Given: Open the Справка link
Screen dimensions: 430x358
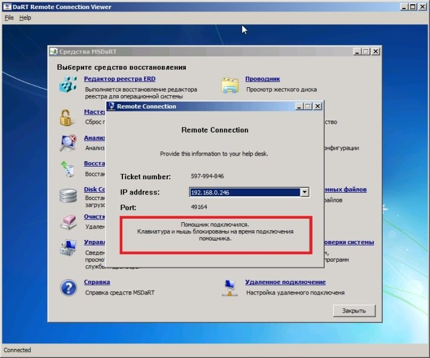Looking at the screenshot, I should [x=97, y=282].
